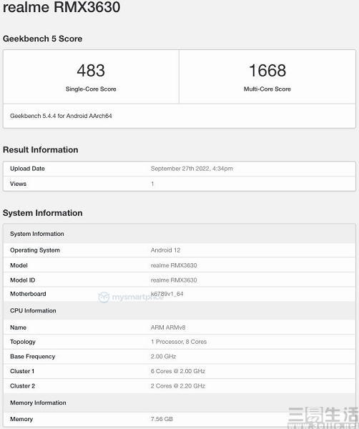Select the 'Geekbench 5 Score' heading
Image resolution: width=359 pixels, height=429 pixels.
pos(42,39)
